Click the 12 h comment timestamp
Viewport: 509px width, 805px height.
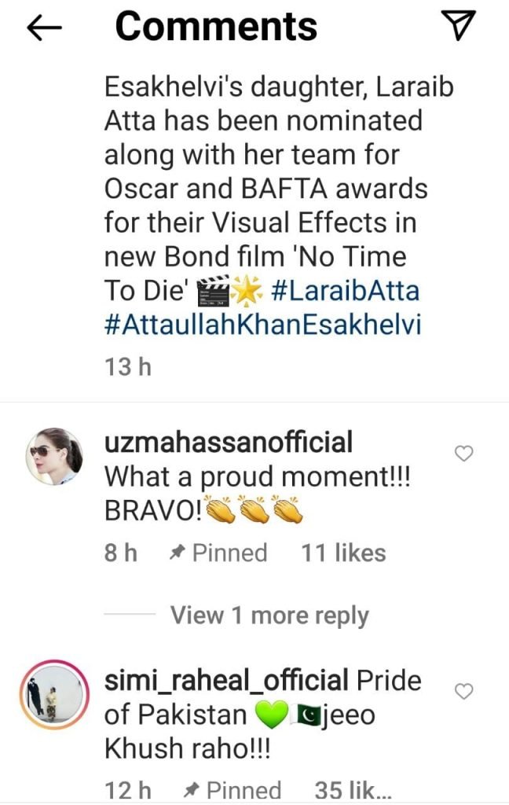point(126,790)
